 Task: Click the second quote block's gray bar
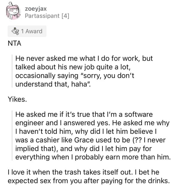coord(12,135)
